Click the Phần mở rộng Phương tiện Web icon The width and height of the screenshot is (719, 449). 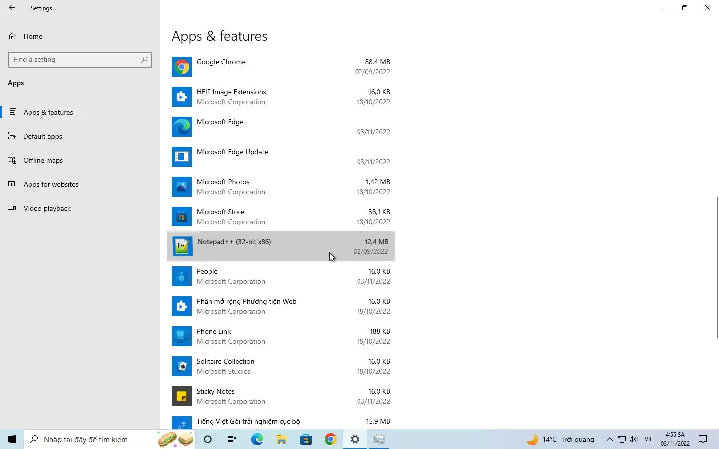182,306
